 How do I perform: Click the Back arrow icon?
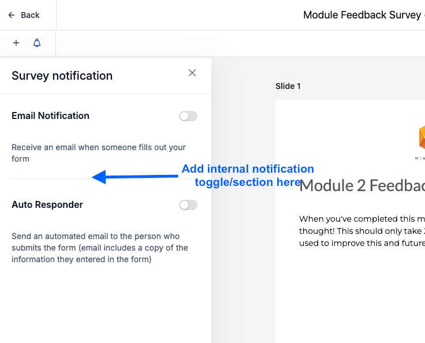click(12, 15)
